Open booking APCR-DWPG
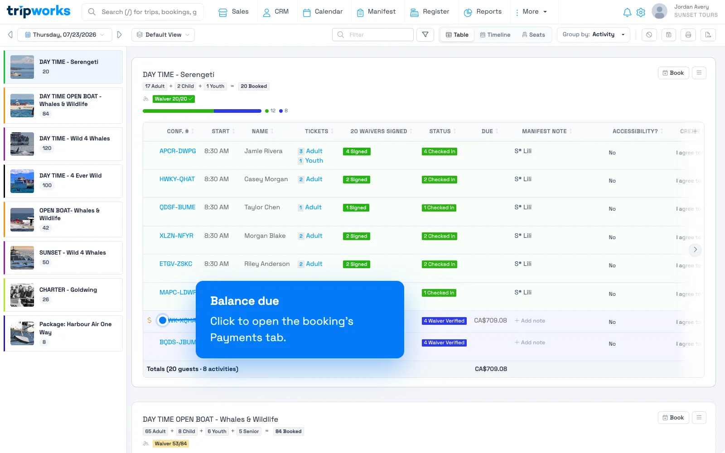Screen dimensions: 725x453 click(178, 151)
